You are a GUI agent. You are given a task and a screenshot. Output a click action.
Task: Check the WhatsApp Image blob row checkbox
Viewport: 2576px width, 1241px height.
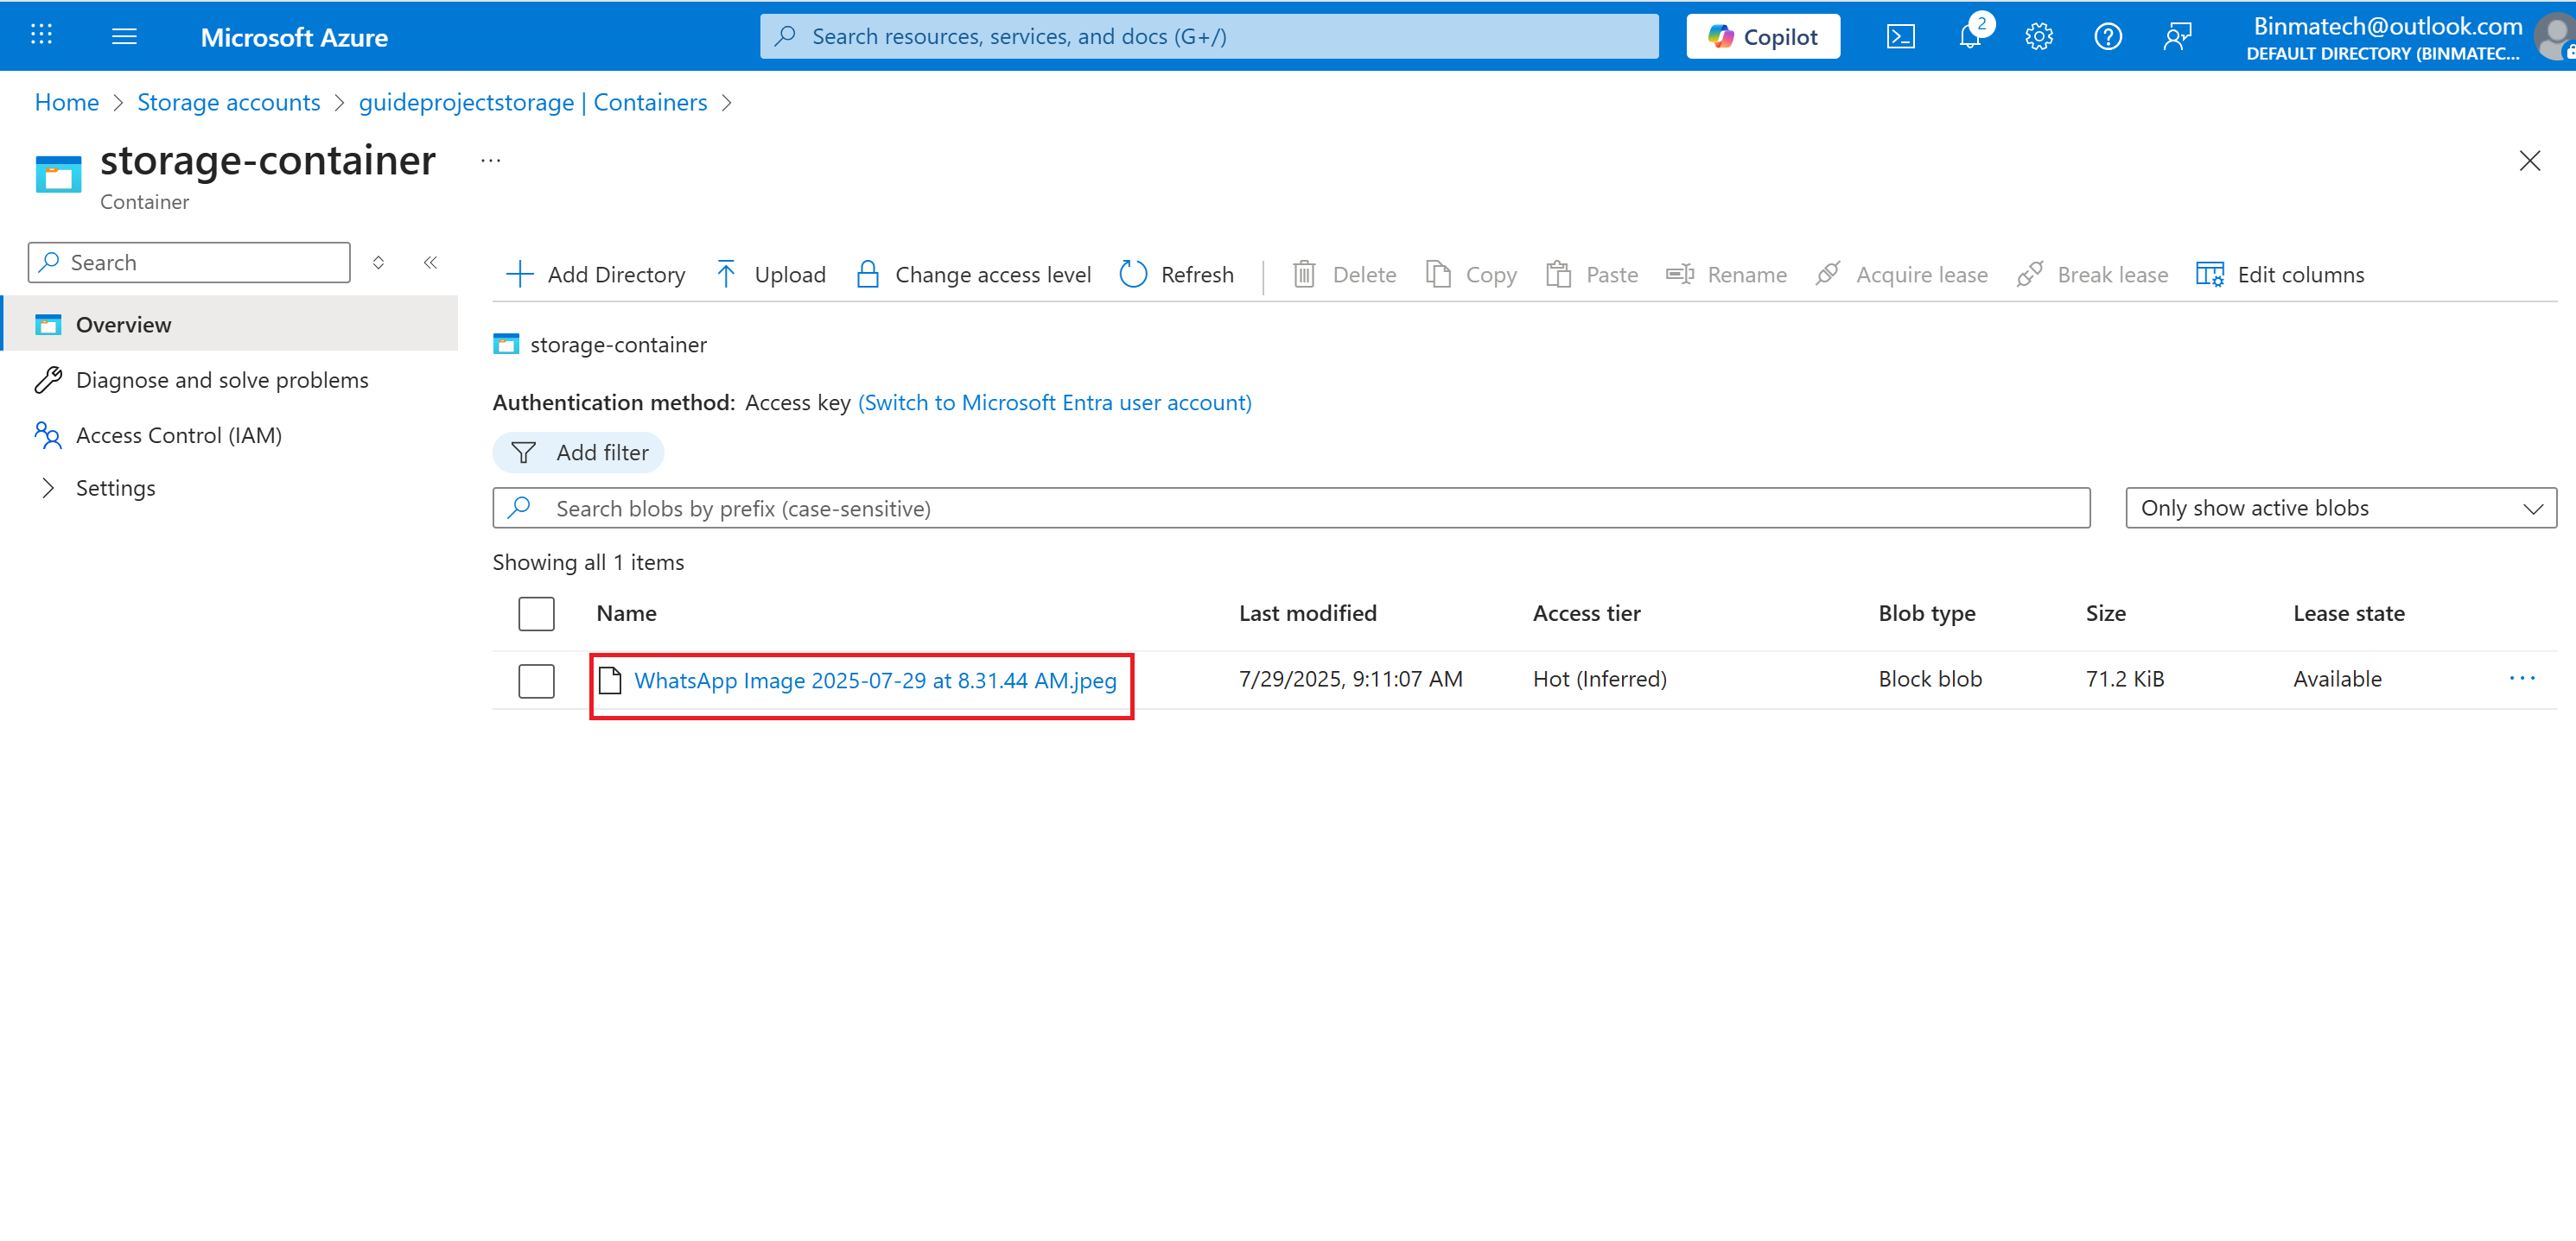coord(536,681)
